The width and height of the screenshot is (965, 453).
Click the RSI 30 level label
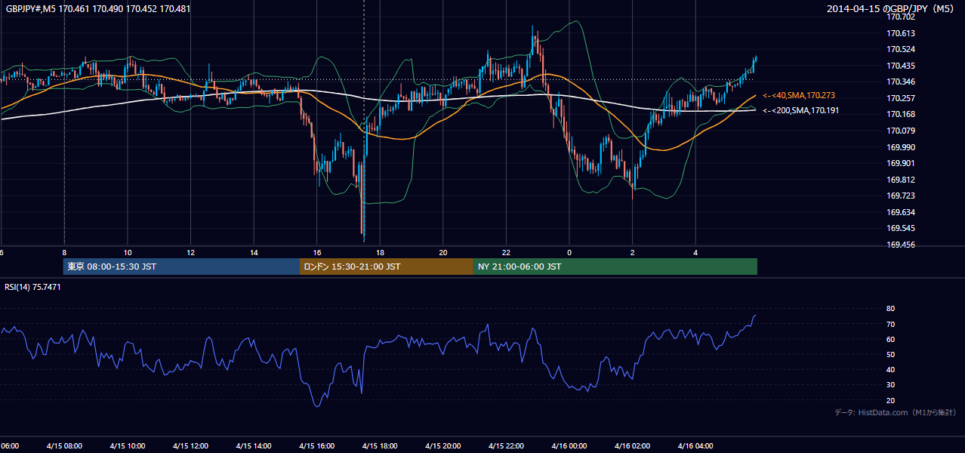891,384
